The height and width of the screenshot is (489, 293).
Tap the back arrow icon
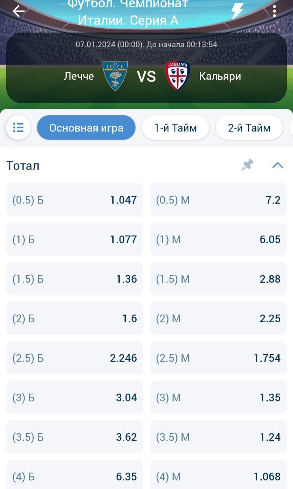(x=18, y=11)
